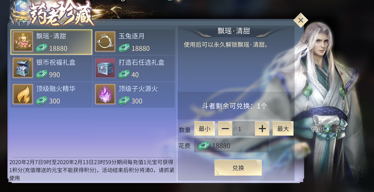Choose the 银币祝福礼盒 silver chest icon
This screenshot has width=374, height=192.
[23, 68]
